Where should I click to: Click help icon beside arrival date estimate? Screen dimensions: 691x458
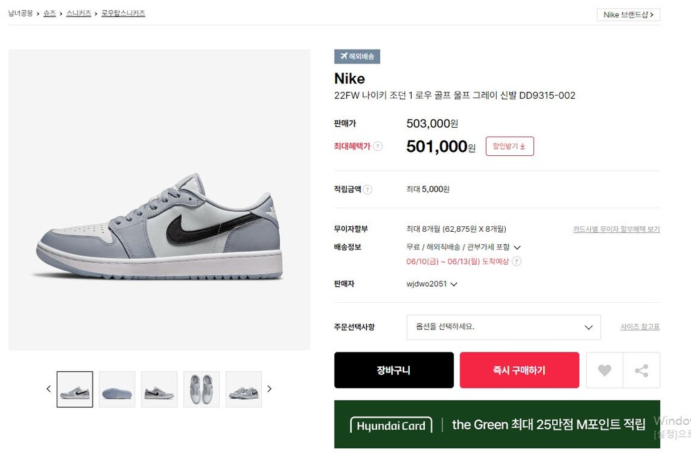516,261
